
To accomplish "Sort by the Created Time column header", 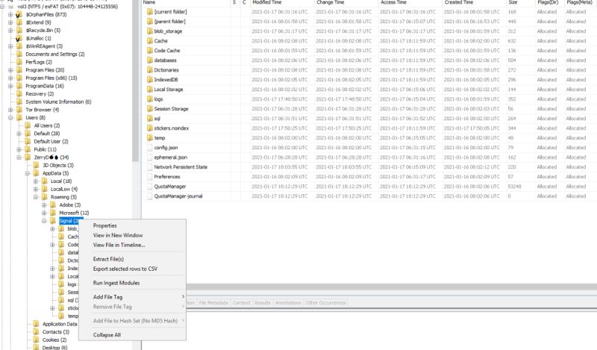I will point(474,2).
